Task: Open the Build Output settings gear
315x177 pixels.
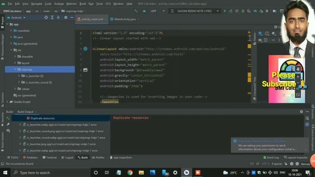Action: click(x=301, y=112)
